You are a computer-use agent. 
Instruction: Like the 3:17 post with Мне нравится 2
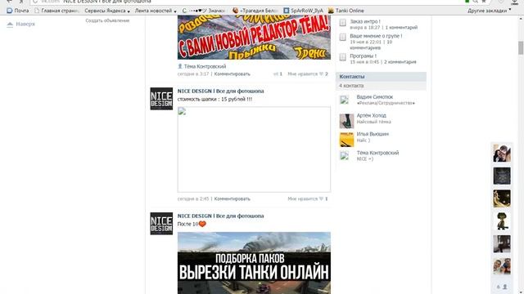point(308,74)
